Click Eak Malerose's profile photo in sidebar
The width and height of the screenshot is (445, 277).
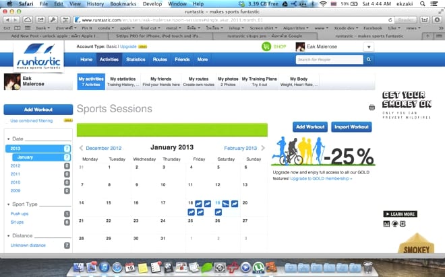(x=12, y=82)
